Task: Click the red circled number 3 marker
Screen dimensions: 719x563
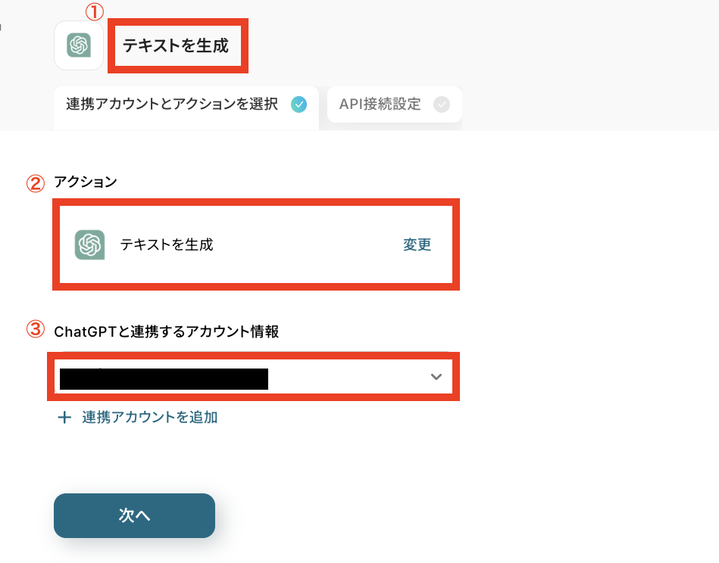Action: [x=36, y=330]
